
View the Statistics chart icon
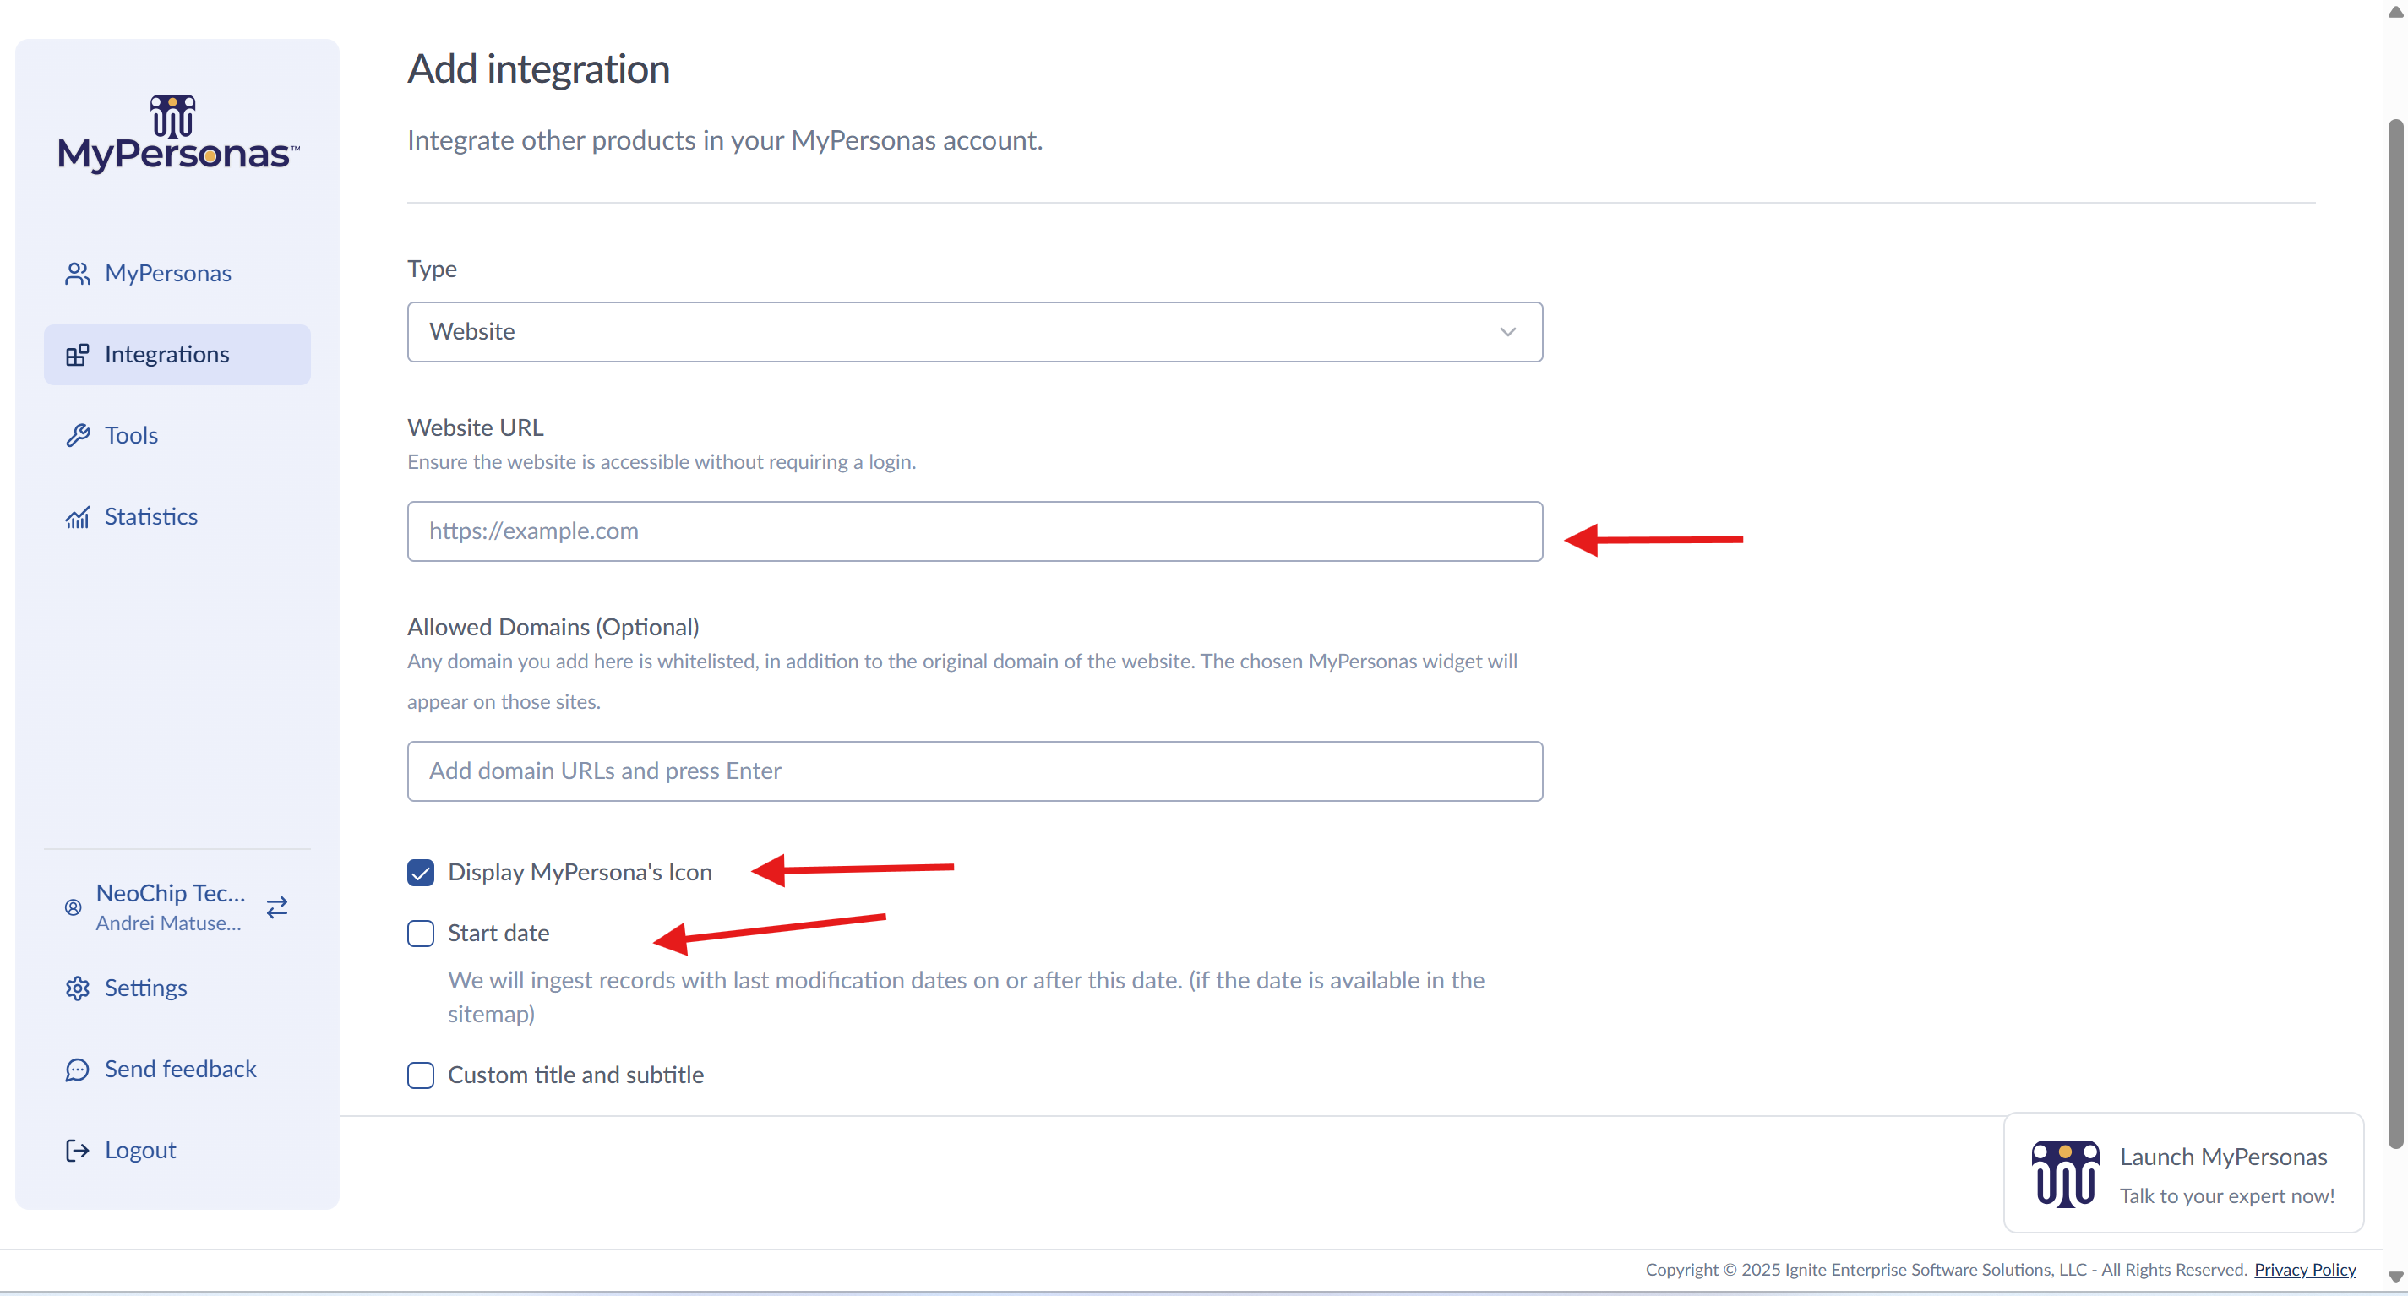click(78, 517)
